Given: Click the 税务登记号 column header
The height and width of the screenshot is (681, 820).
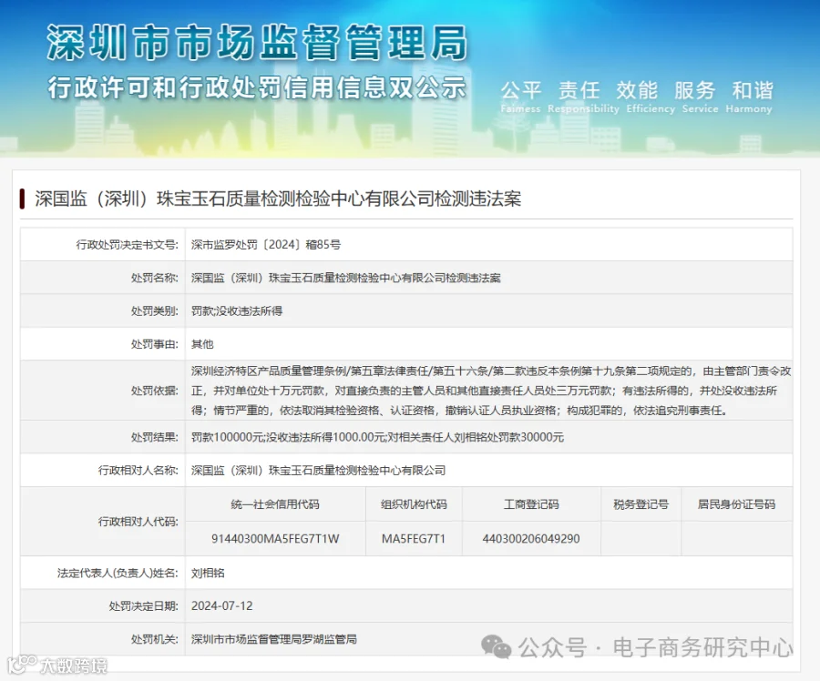Looking at the screenshot, I should click(x=641, y=504).
